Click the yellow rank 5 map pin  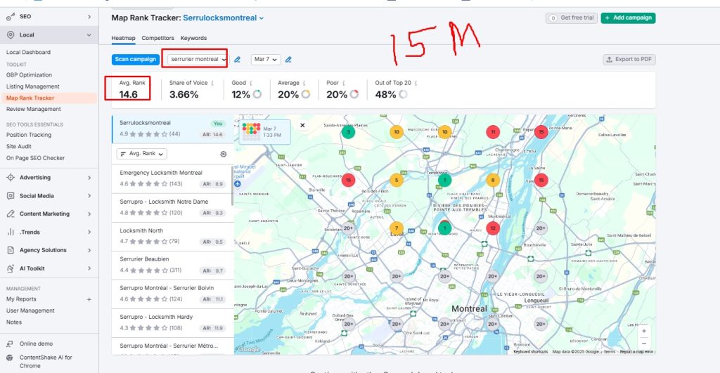(397, 180)
